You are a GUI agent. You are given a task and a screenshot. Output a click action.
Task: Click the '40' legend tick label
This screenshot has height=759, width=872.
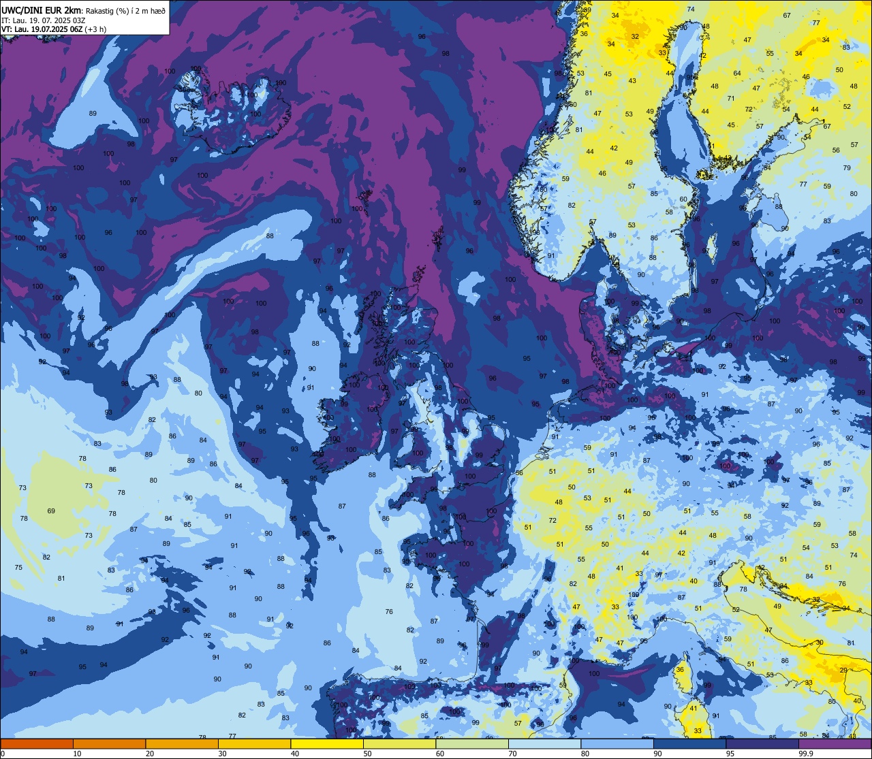[x=295, y=754]
